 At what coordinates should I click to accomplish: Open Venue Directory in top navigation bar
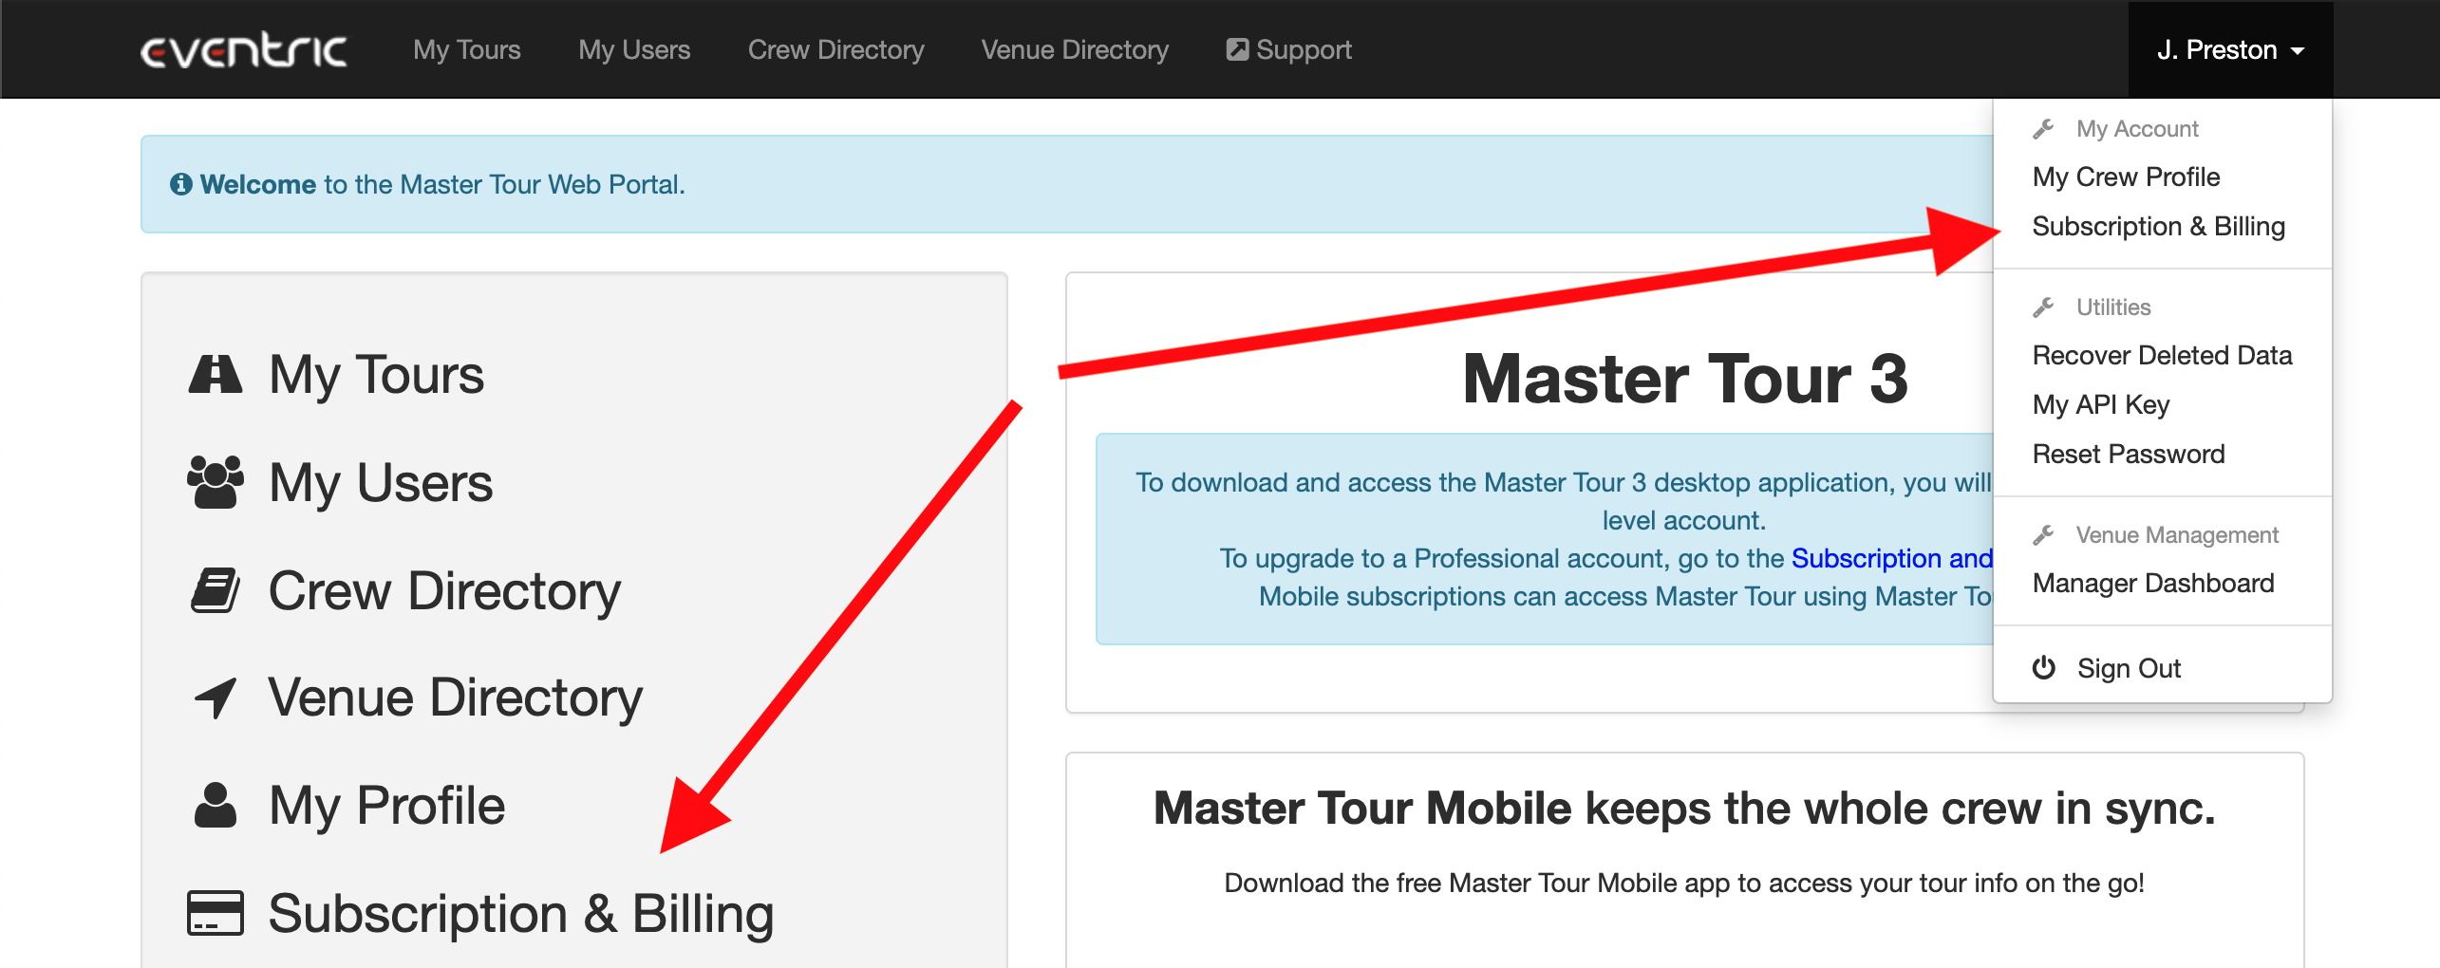tap(1075, 49)
